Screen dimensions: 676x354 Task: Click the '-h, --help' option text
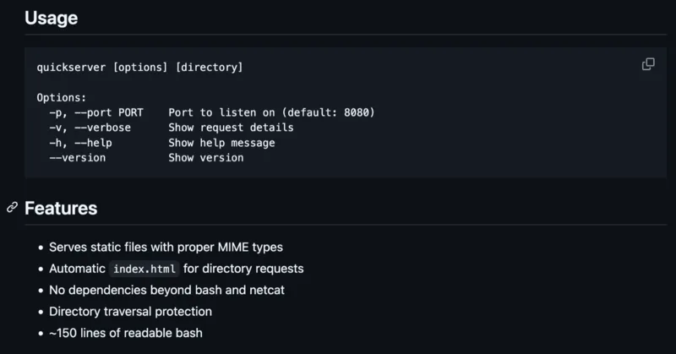click(80, 143)
